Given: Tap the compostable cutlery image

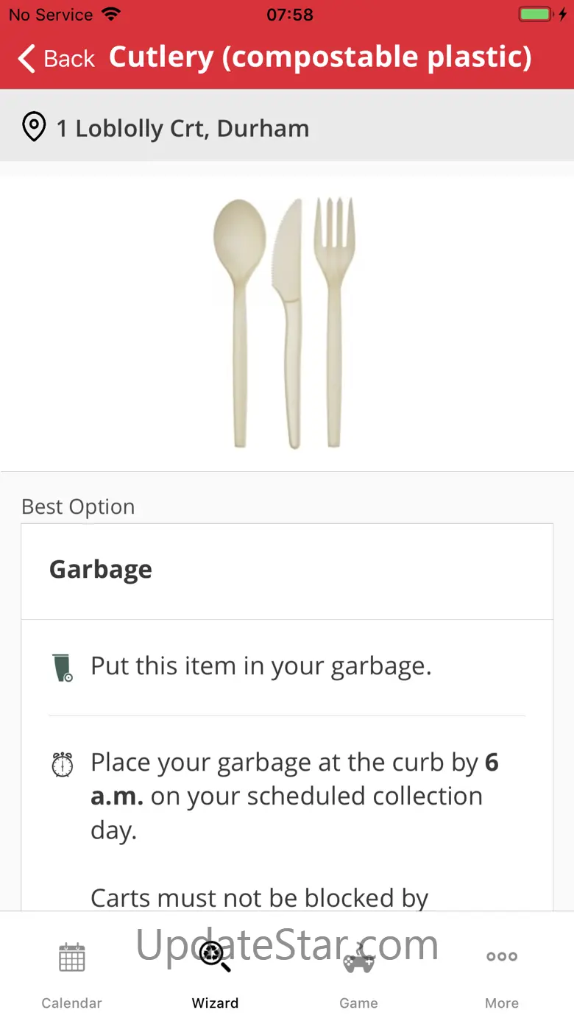Looking at the screenshot, I should 284,322.
